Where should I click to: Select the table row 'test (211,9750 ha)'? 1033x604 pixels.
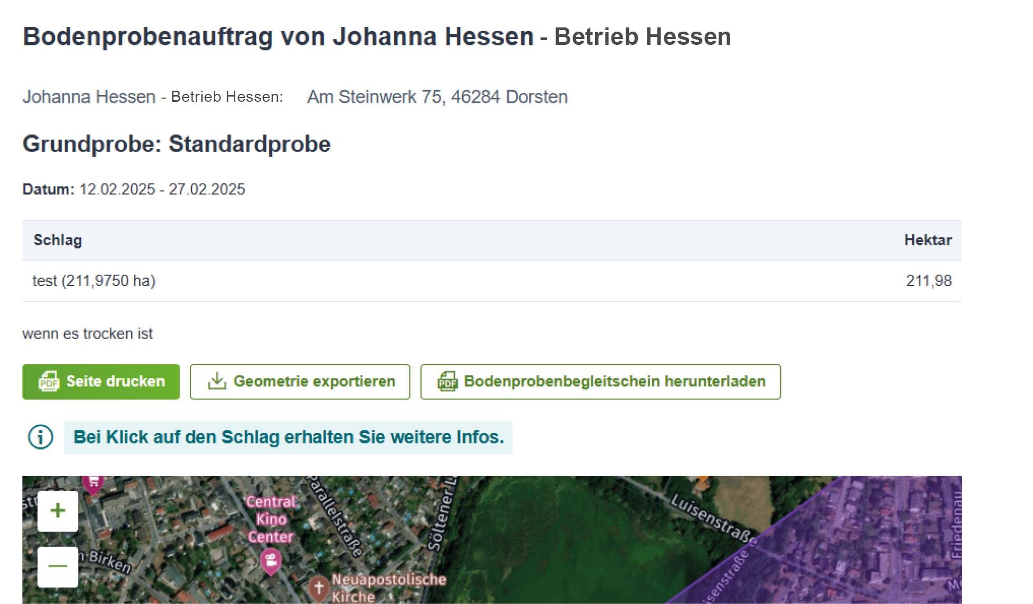tap(492, 281)
